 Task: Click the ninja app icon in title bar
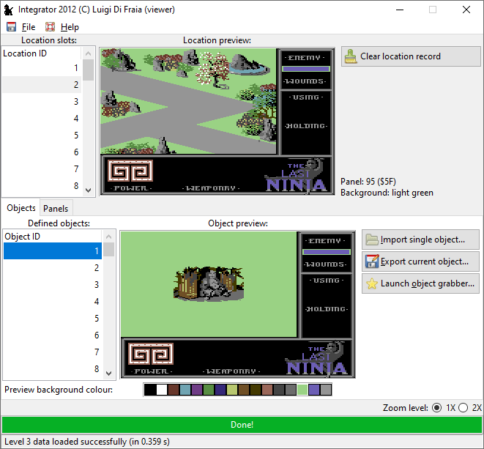point(10,10)
